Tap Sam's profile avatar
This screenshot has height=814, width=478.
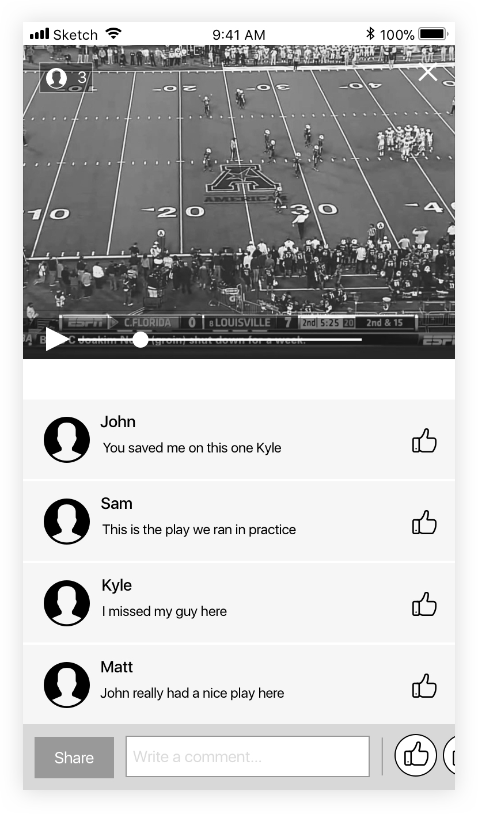(67, 522)
